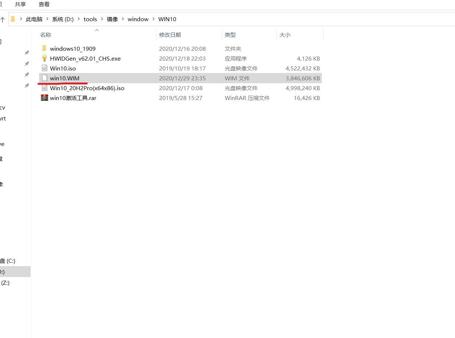
Task: Click the date 2020/12/17 0:08
Action: [x=181, y=88]
